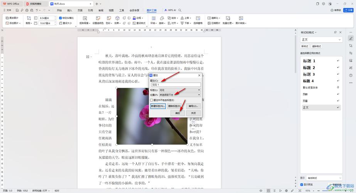356x193 pixels.
Task: Click the Remove Background (抠除背景) icon
Action: tap(85, 18)
